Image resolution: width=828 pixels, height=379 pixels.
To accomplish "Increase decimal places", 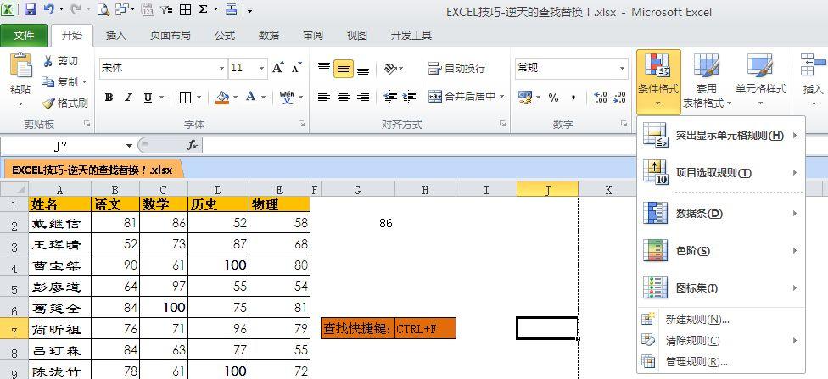I will (x=601, y=98).
